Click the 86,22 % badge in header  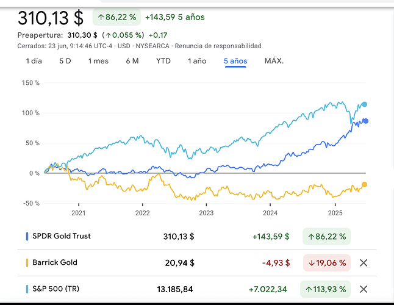[116, 17]
